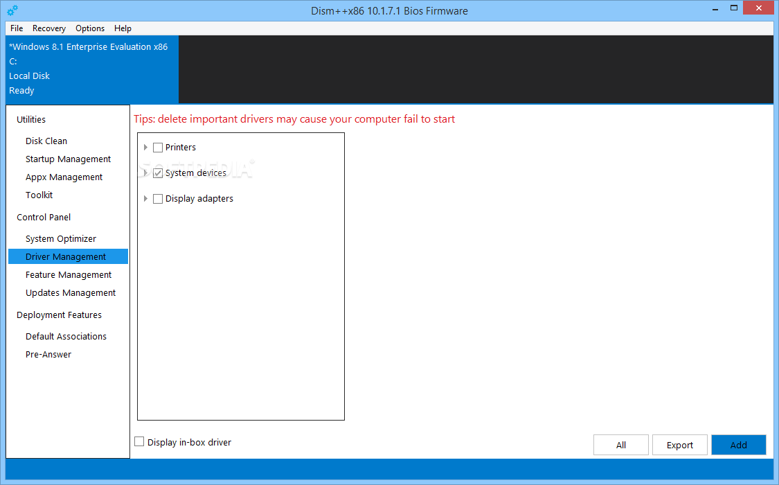The image size is (779, 485).
Task: Select Driver Management in sidebar
Action: (68, 256)
